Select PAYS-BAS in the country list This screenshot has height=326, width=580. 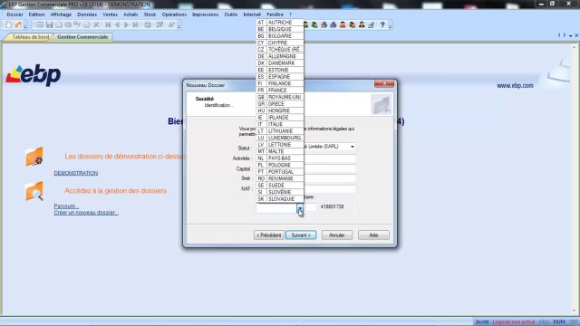coord(280,158)
